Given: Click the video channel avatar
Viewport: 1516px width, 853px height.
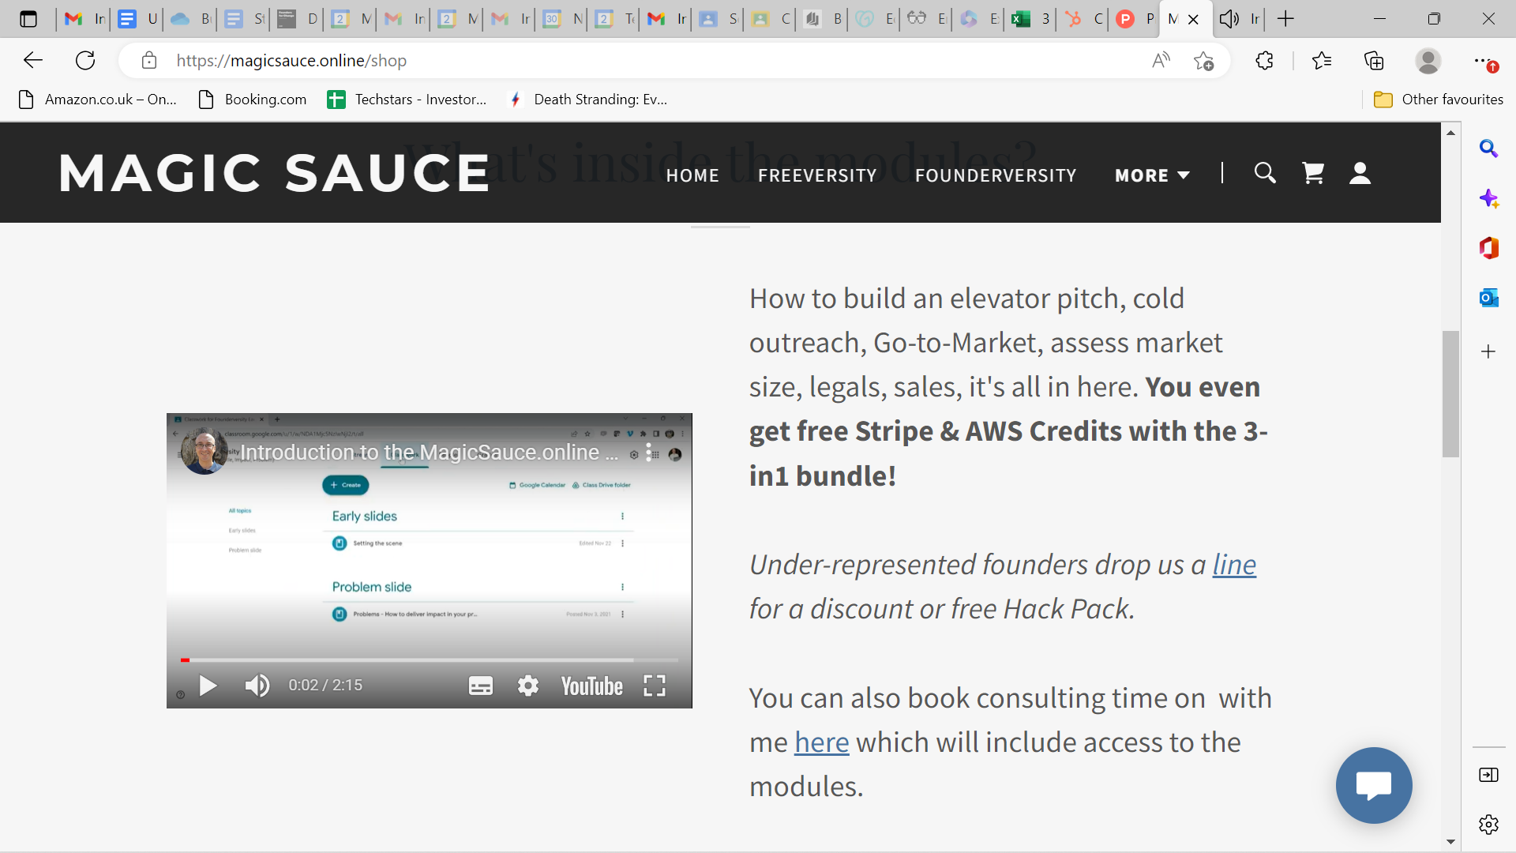Looking at the screenshot, I should pyautogui.click(x=205, y=451).
